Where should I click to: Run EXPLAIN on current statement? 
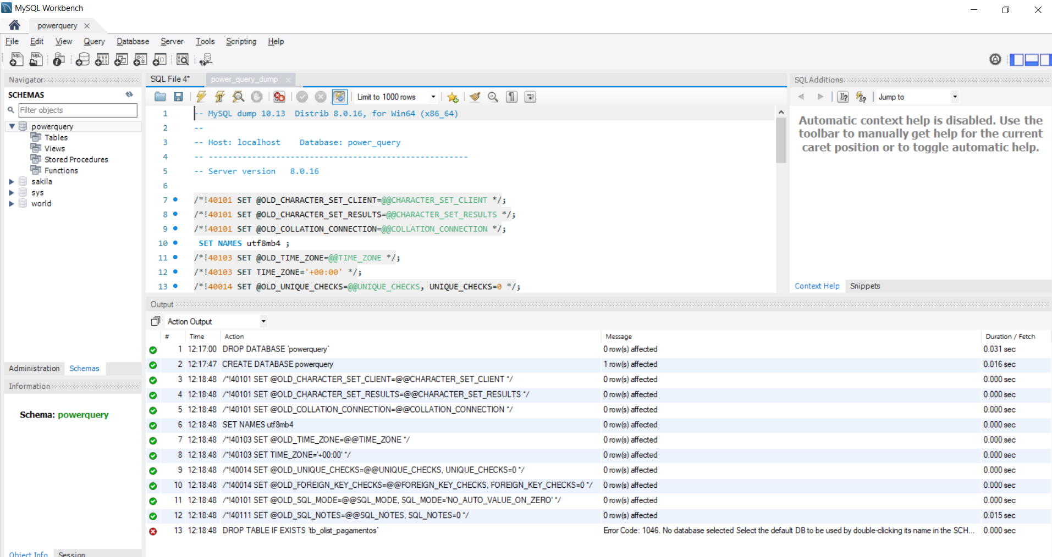click(x=238, y=97)
